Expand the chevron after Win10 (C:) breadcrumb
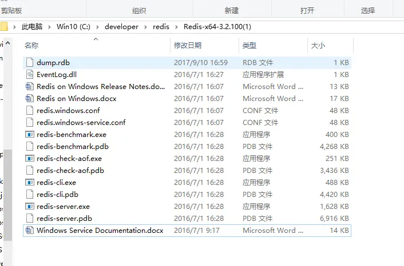Image resolution: width=404 pixels, height=266 pixels. click(97, 27)
